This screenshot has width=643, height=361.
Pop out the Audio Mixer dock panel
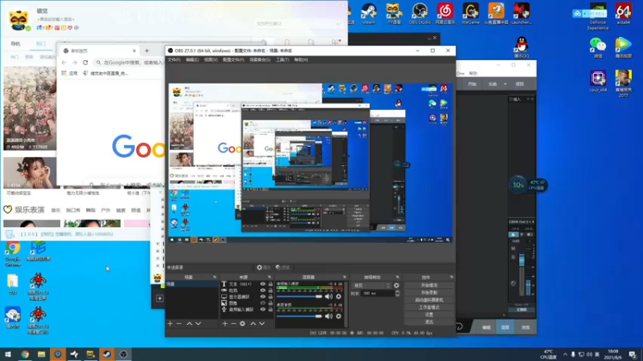click(x=345, y=277)
